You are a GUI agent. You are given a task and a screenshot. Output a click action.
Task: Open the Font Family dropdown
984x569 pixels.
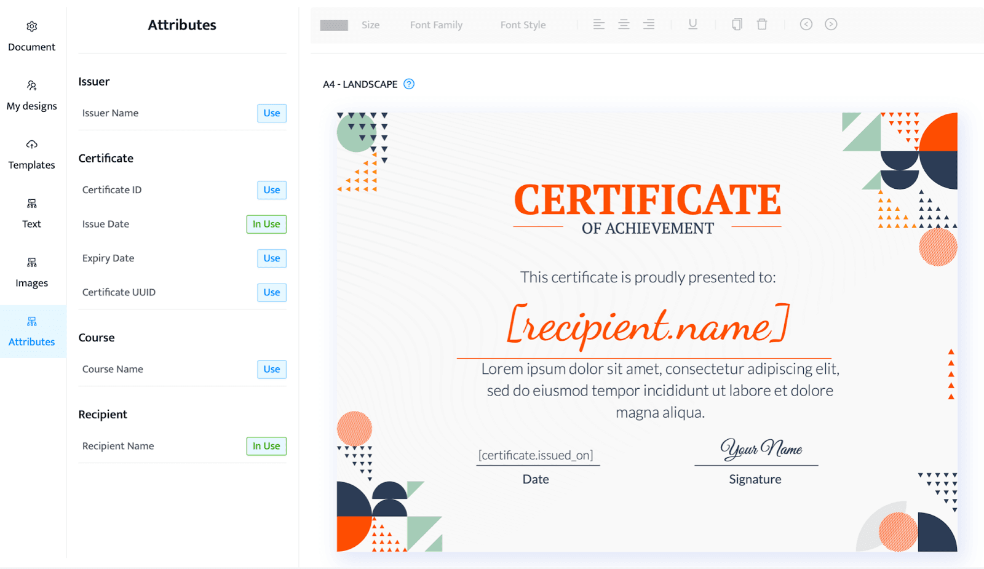click(x=436, y=25)
